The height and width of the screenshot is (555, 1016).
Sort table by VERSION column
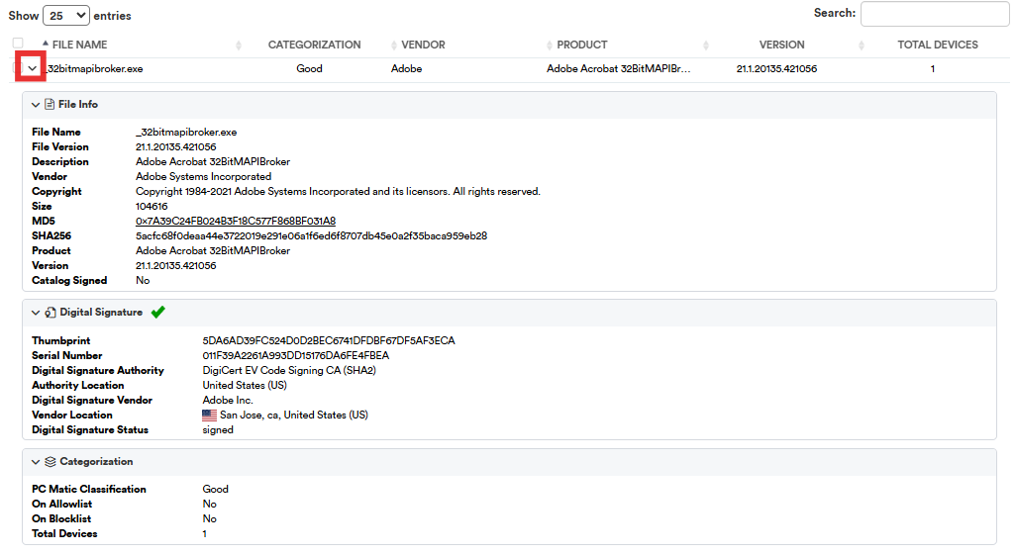(781, 45)
